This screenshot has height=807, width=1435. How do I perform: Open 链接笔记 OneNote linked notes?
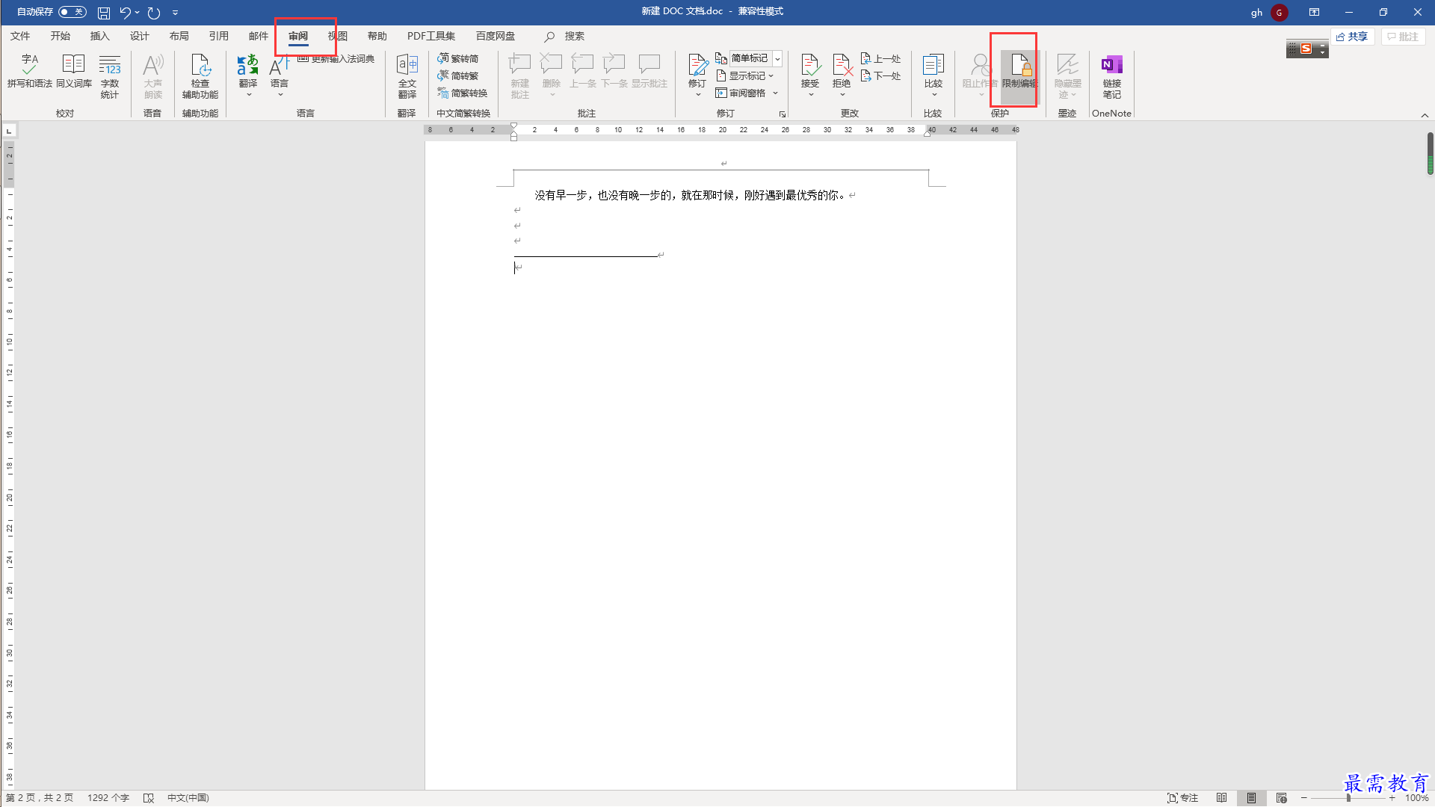pos(1112,75)
